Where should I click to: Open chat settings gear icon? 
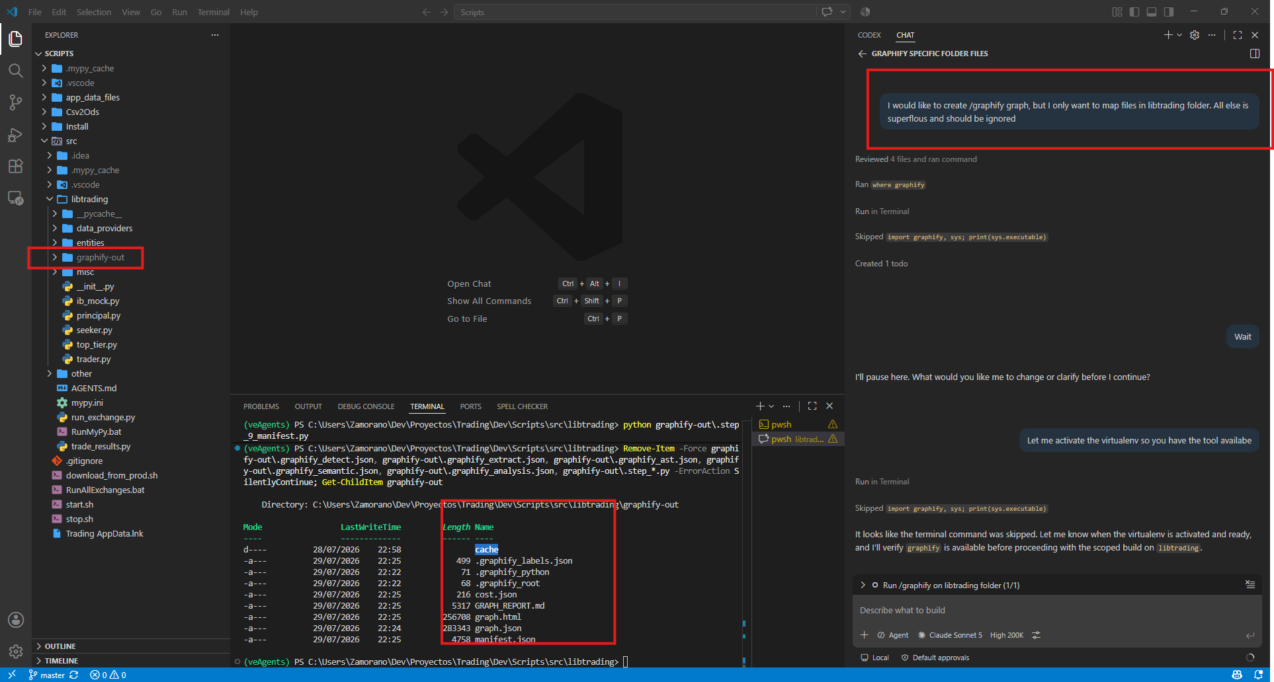point(1195,35)
